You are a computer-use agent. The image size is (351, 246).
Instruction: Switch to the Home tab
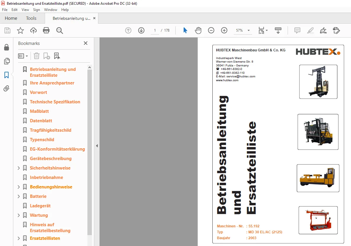(x=11, y=18)
